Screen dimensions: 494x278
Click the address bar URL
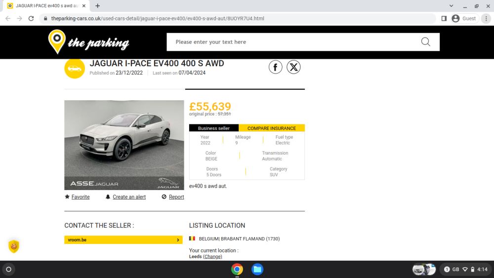pyautogui.click(x=158, y=19)
